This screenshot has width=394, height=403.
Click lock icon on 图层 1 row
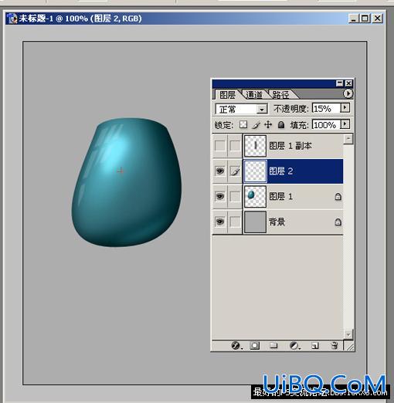click(x=338, y=197)
